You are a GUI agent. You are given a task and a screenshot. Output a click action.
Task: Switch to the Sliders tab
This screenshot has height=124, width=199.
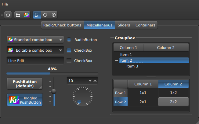pyautogui.click(x=124, y=25)
